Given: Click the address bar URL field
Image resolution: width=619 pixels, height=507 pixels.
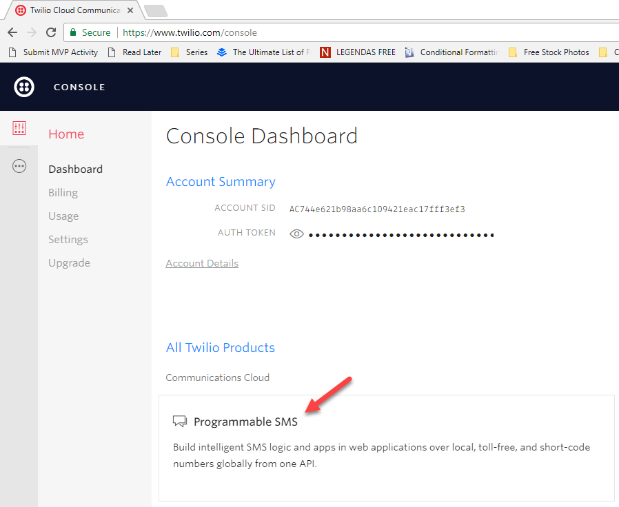Looking at the screenshot, I should (x=341, y=32).
